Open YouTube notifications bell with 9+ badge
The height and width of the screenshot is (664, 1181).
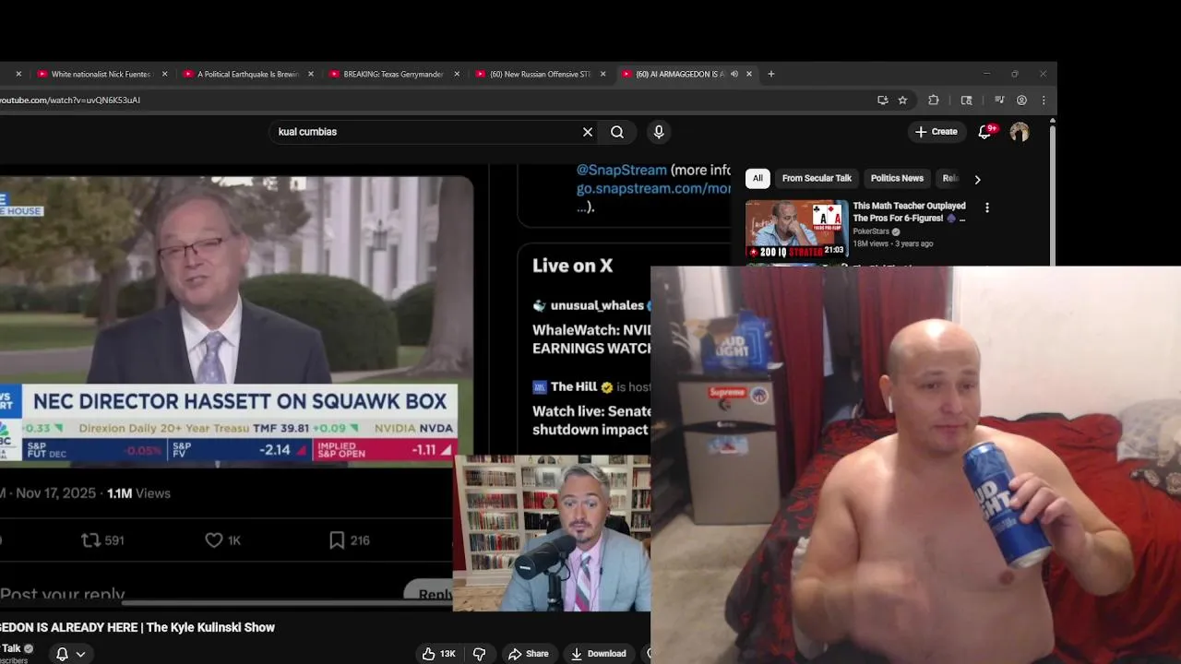(985, 132)
